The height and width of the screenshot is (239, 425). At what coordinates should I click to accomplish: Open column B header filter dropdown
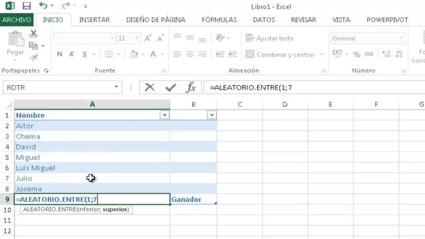[x=212, y=116]
